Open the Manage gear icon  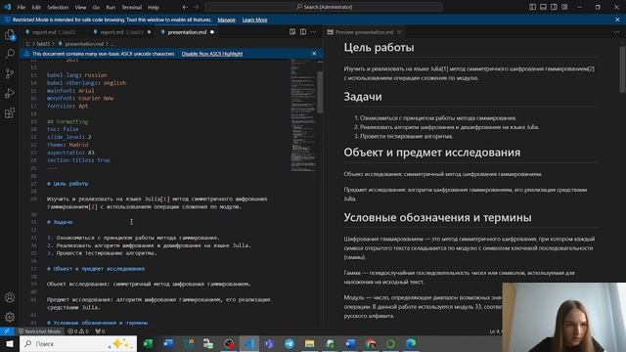pos(10,317)
